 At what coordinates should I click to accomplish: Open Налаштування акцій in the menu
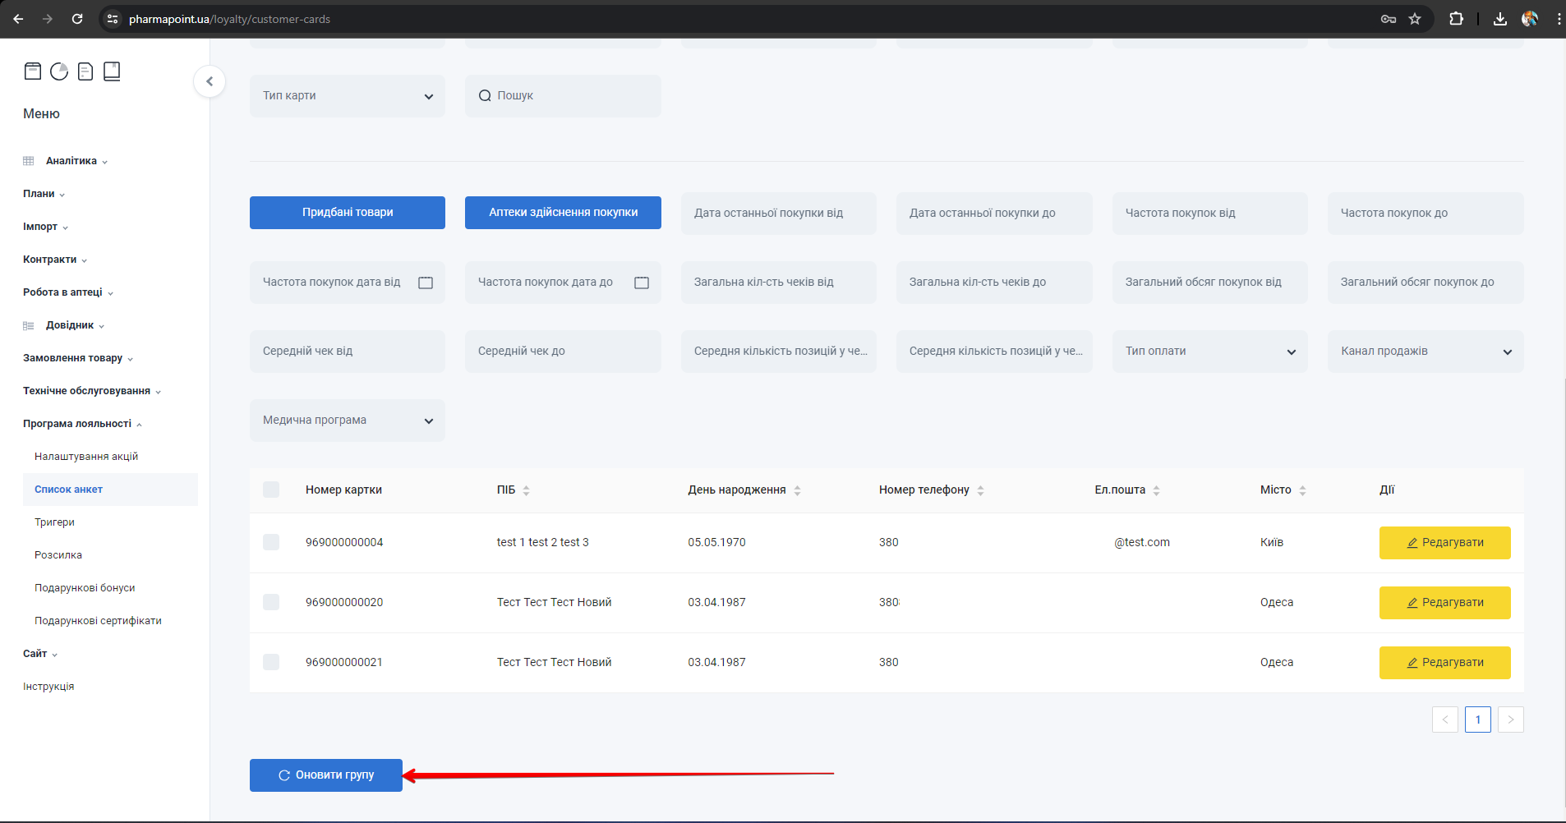[86, 457]
